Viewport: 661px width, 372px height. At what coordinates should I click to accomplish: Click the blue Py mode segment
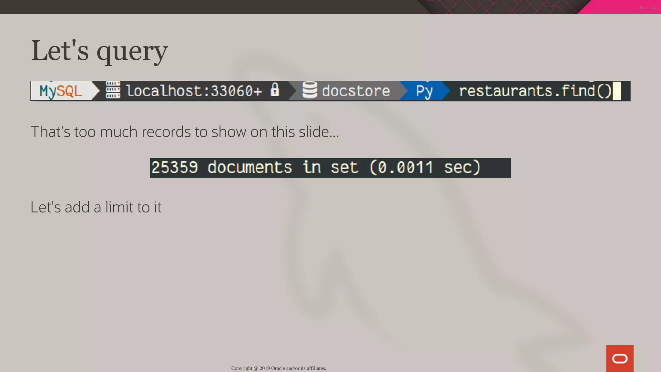424,91
